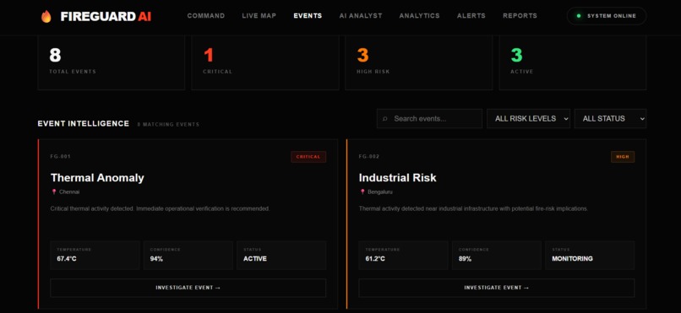
Task: Click the FIREGUARD AI brand name
Action: [106, 17]
